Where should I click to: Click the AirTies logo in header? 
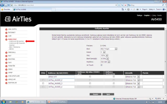pos(18,19)
